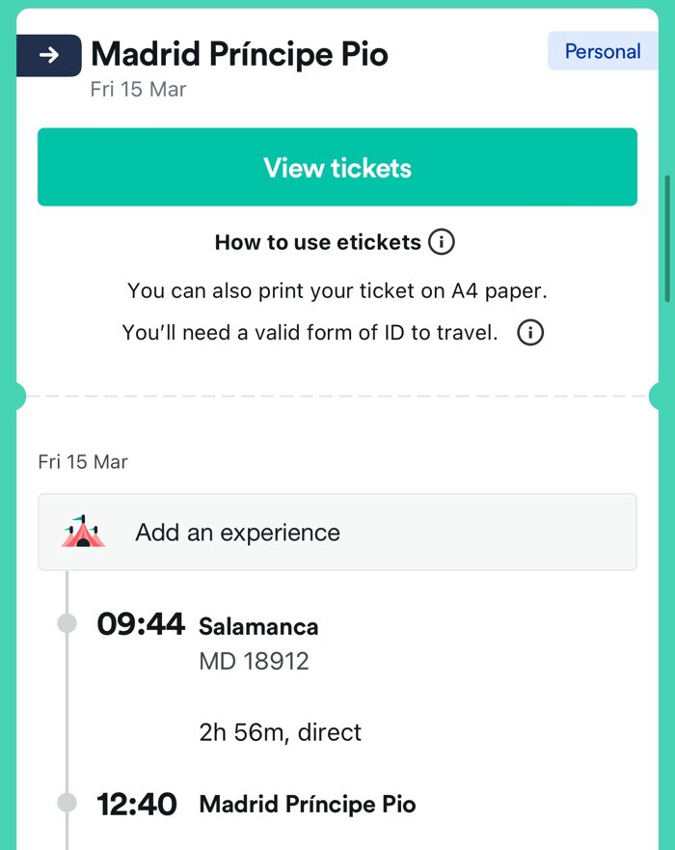Select the Salamanca departure station
This screenshot has width=675, height=850.
[x=258, y=627]
